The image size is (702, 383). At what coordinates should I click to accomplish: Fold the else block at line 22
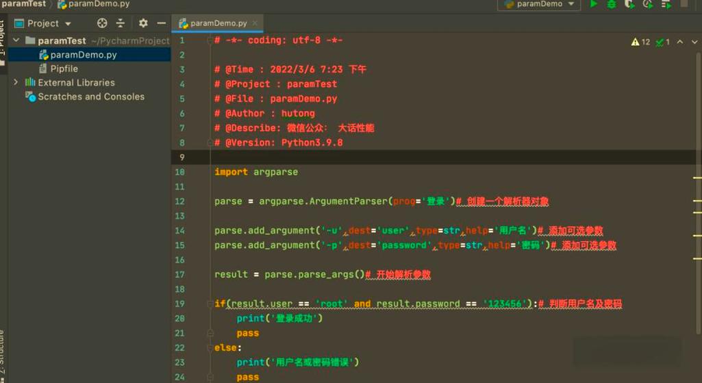(210, 347)
